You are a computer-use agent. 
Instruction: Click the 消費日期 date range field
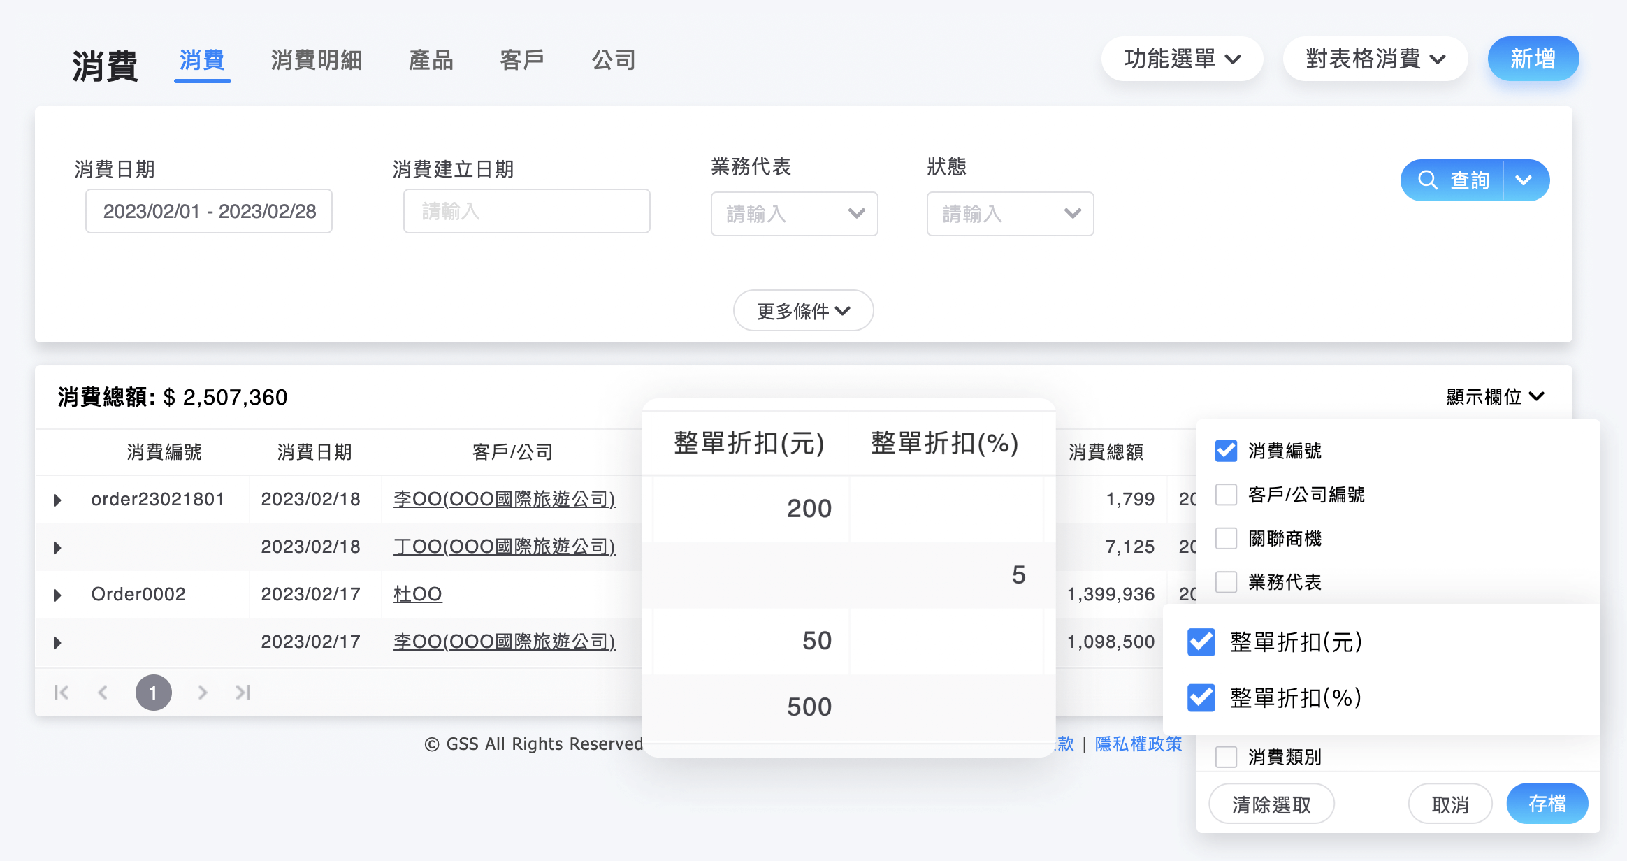point(208,211)
